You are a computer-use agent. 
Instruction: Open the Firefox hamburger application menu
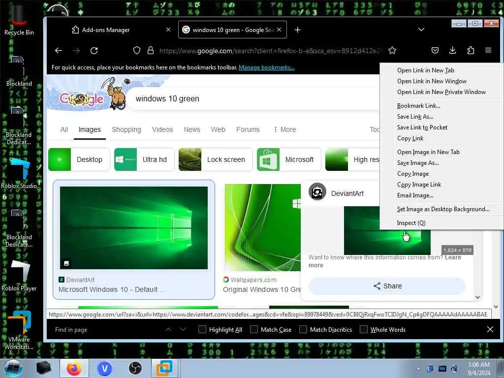[488, 50]
